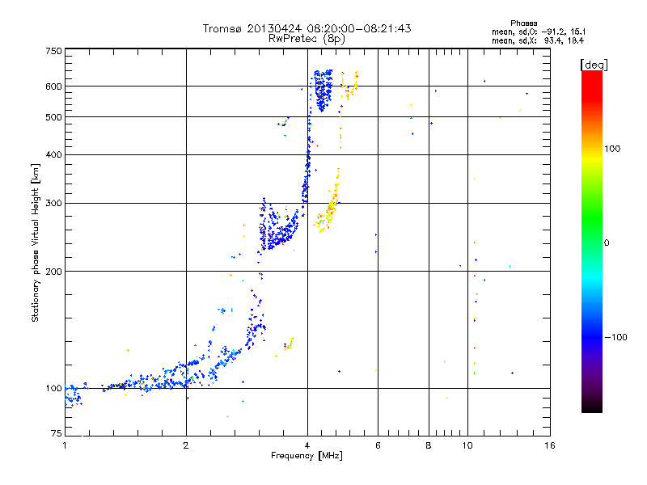647x485 pixels.
Task: Click the 'RwPretec (8p)' subtitle
Action: pyautogui.click(x=307, y=39)
